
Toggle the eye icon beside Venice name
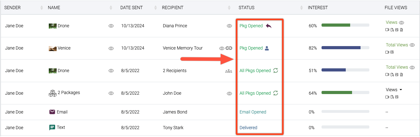point(111,48)
